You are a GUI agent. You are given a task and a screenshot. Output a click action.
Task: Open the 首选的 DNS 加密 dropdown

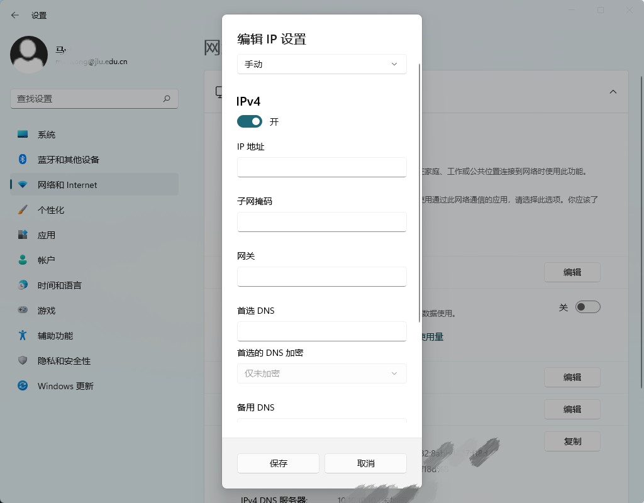[321, 373]
